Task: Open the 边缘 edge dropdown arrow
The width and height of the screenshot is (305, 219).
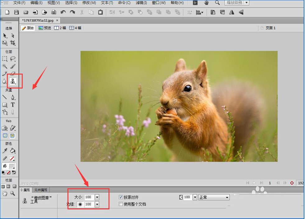Action: pyautogui.click(x=97, y=204)
